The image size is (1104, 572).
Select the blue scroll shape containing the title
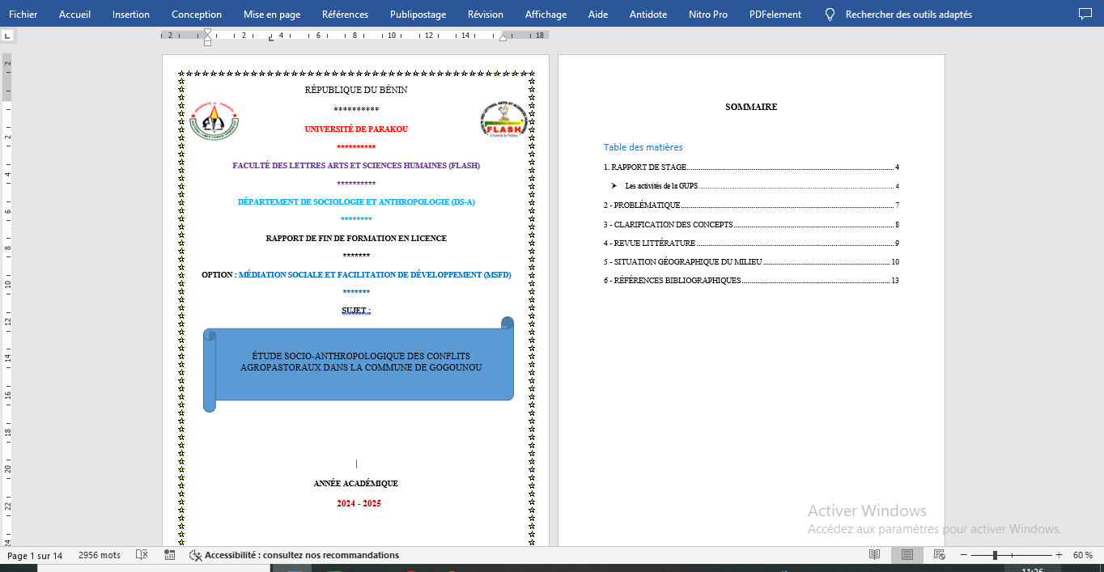click(359, 364)
